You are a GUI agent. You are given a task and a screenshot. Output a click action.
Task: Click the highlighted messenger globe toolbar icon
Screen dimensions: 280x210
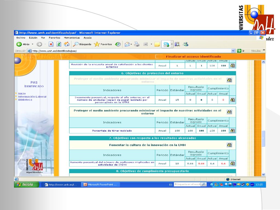(166, 44)
